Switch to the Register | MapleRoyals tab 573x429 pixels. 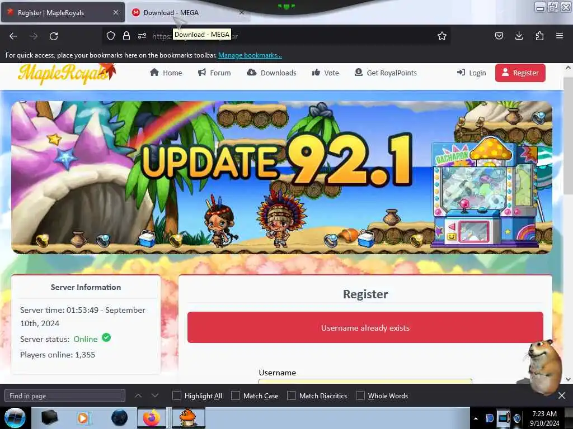coord(62,12)
